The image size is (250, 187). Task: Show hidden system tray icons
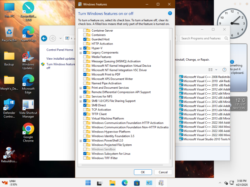pyautogui.click(x=220, y=183)
